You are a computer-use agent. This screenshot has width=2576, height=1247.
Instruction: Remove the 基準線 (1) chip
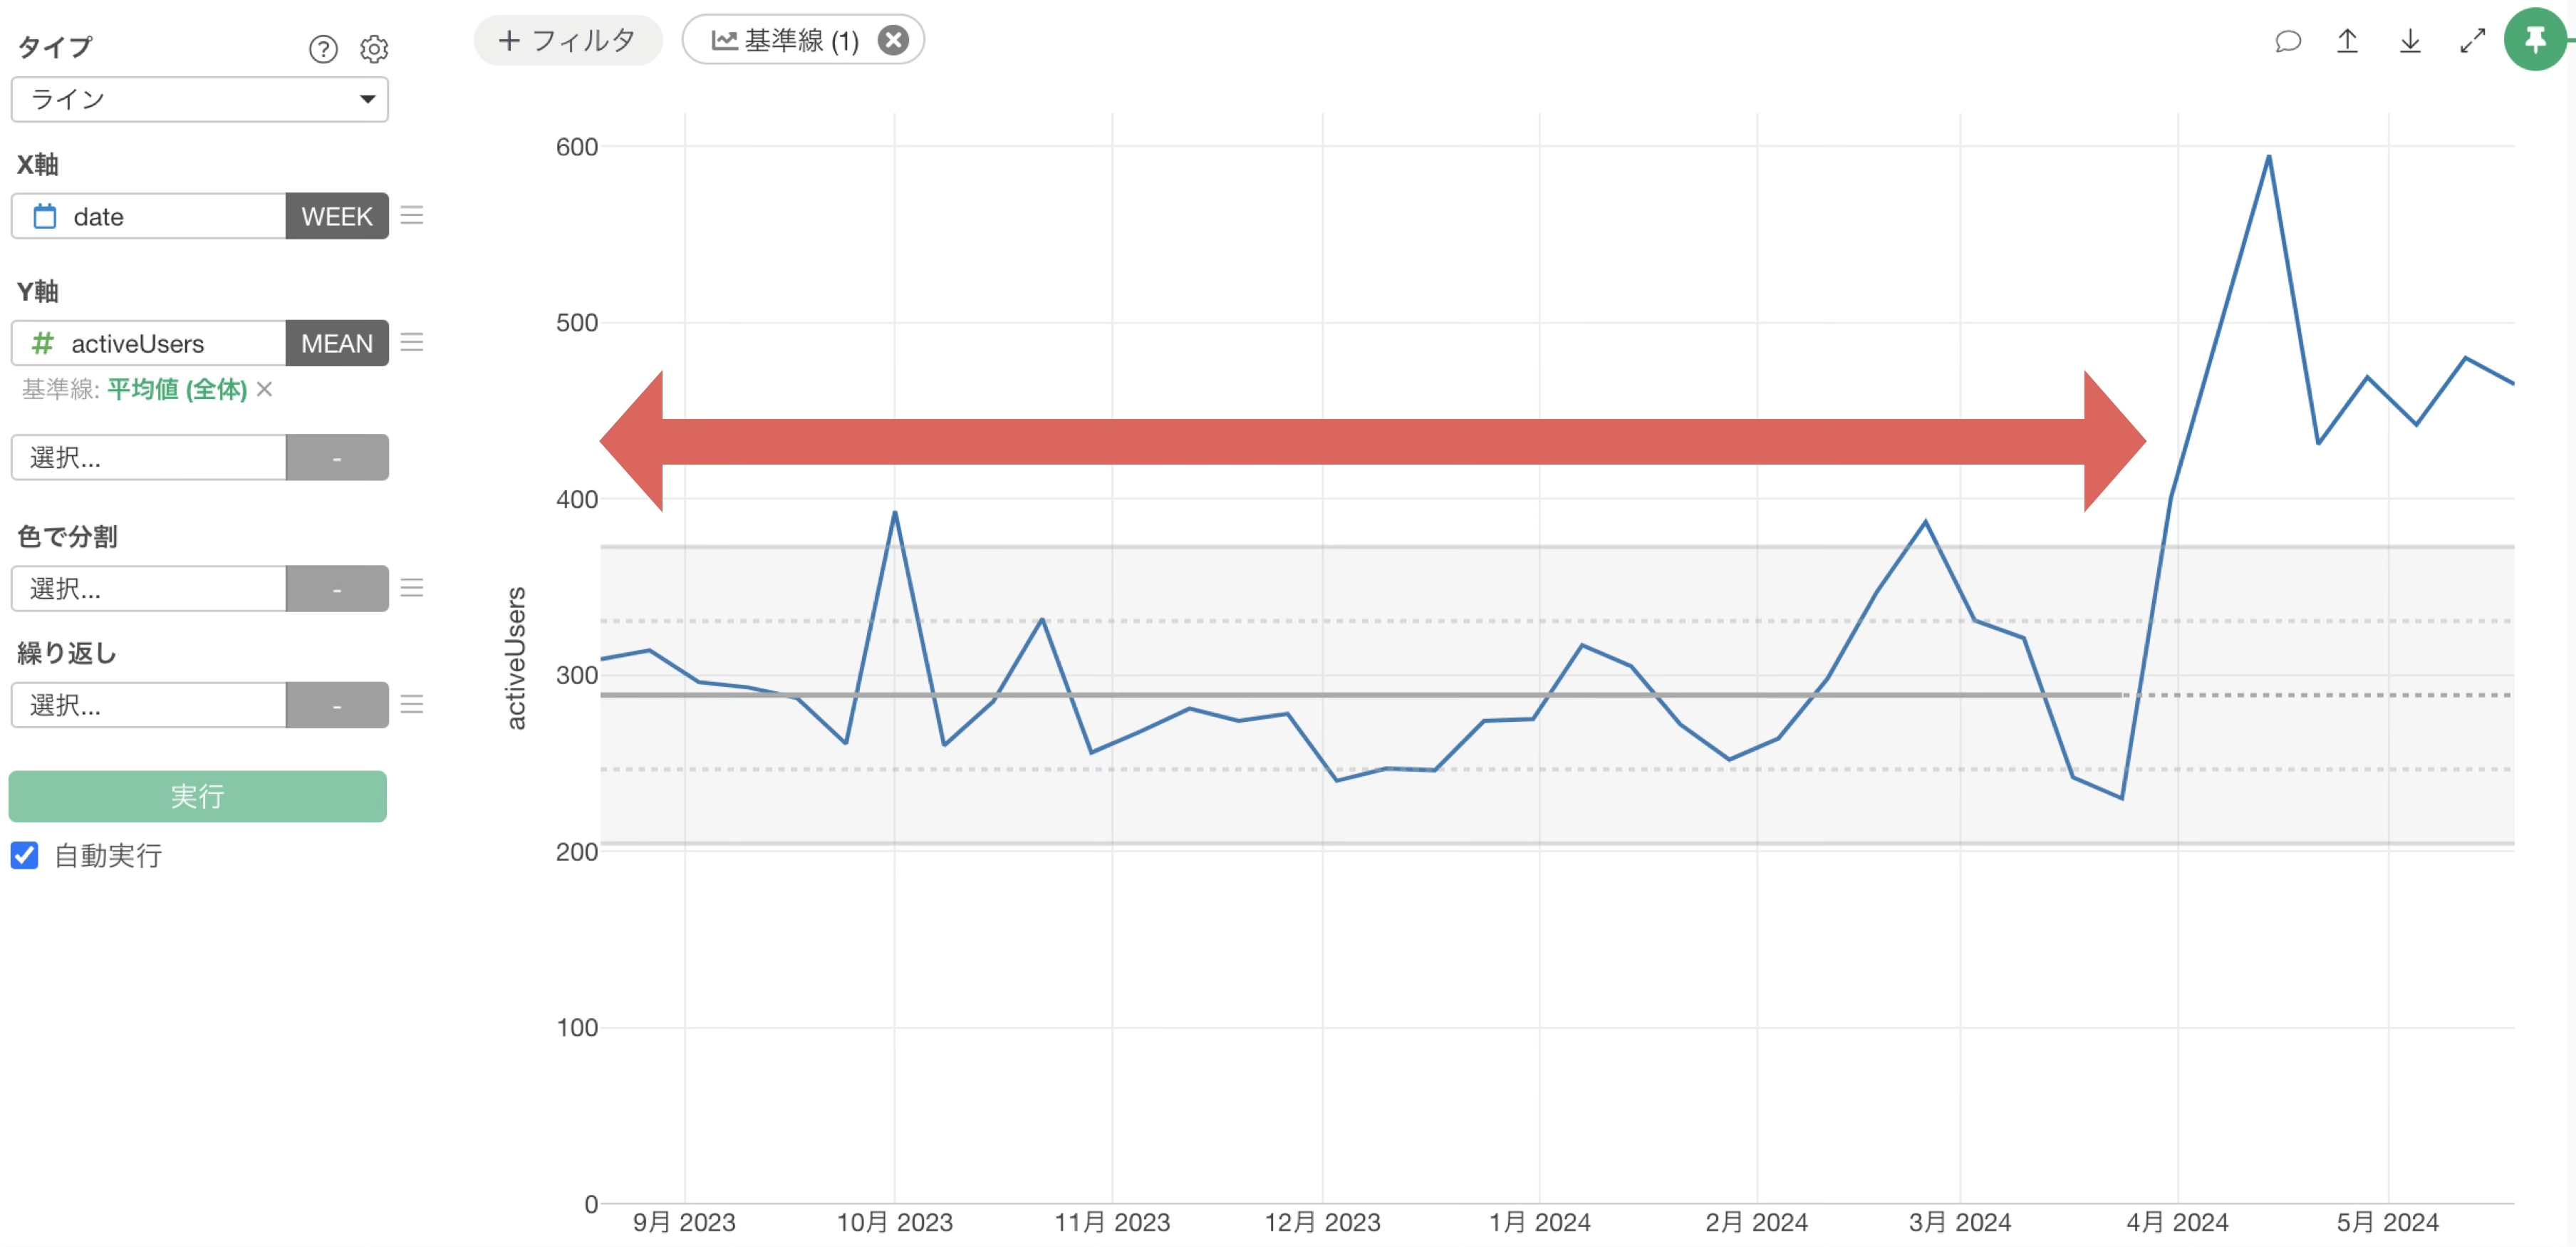(892, 40)
